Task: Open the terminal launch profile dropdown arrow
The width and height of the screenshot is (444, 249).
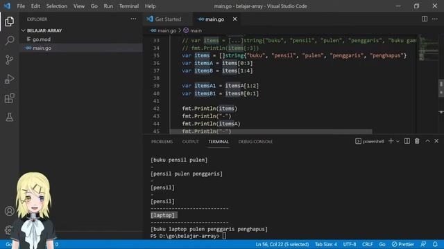Action: (x=398, y=141)
